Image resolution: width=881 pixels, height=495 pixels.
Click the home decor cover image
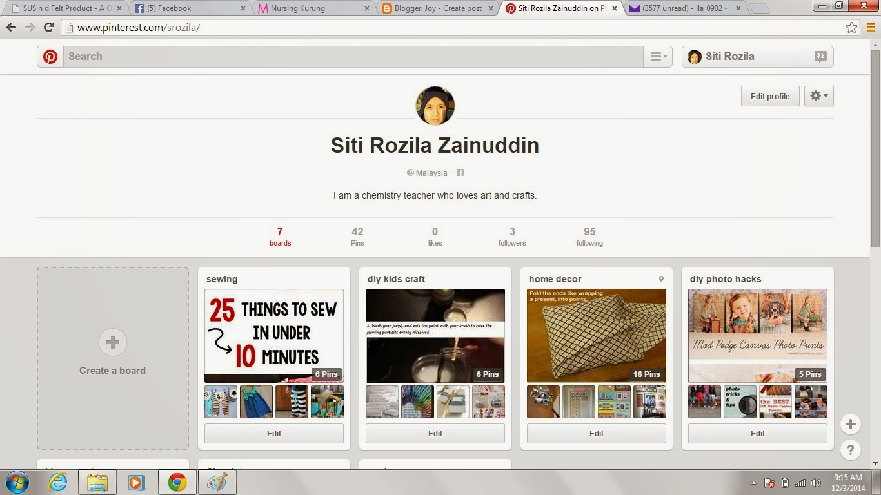pos(597,336)
